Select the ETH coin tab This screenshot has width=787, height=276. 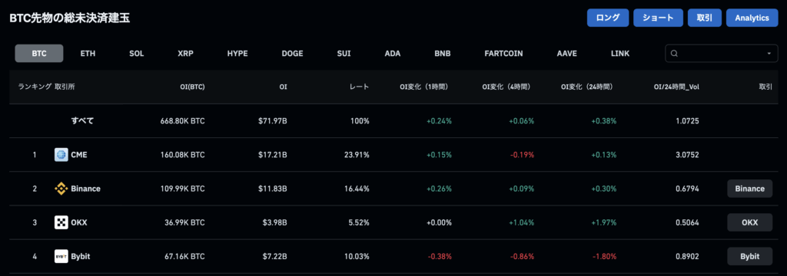coord(88,53)
